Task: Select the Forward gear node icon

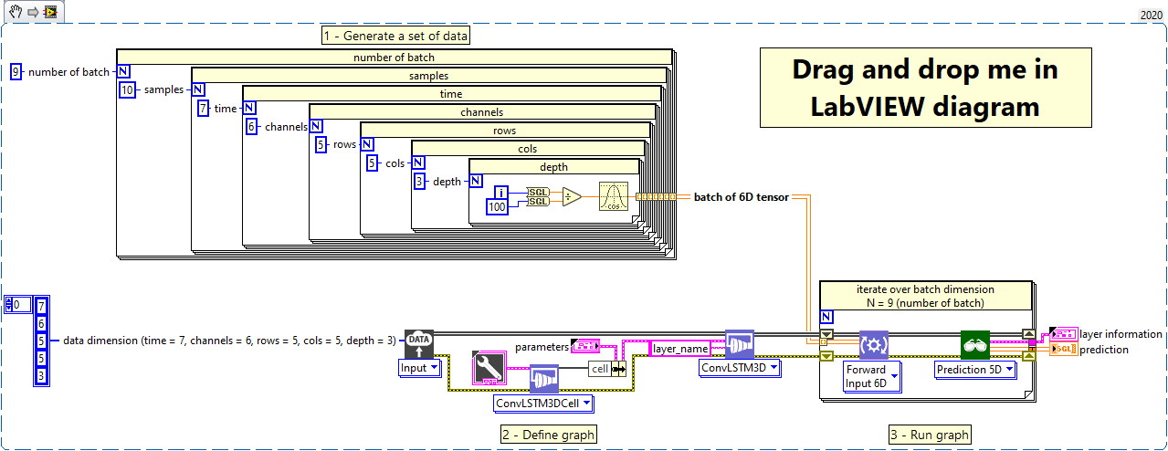Action: (x=874, y=345)
